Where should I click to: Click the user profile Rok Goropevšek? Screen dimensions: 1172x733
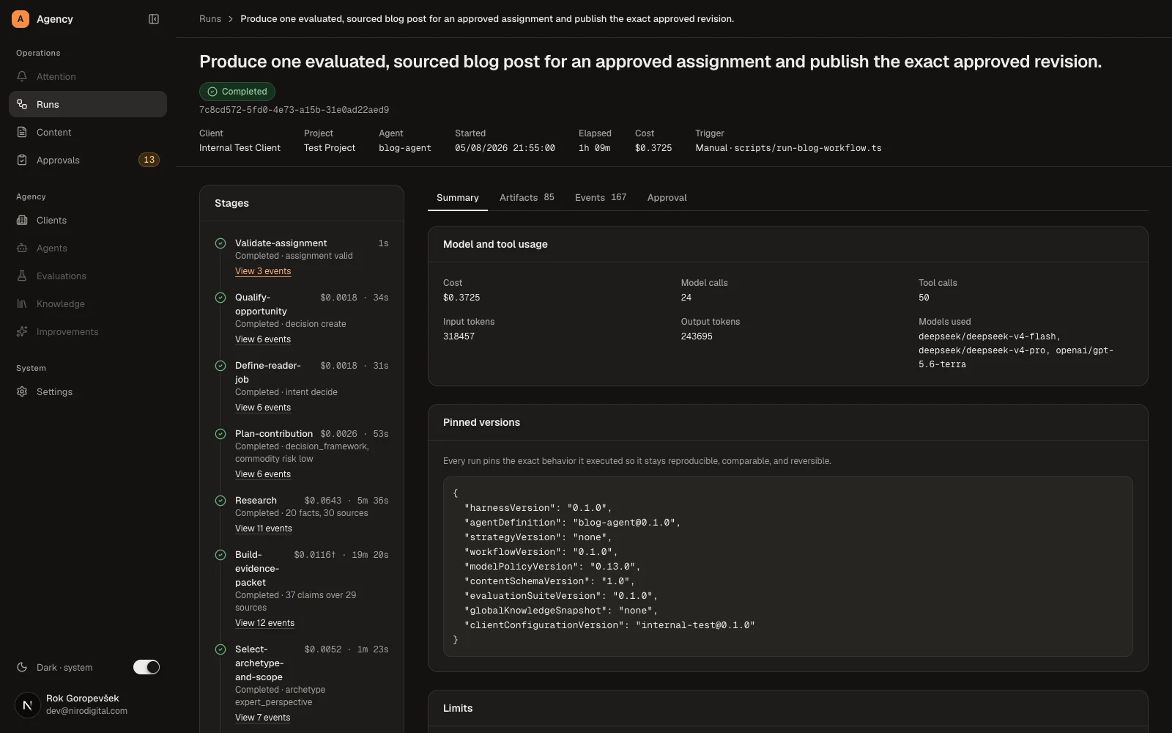tap(87, 705)
